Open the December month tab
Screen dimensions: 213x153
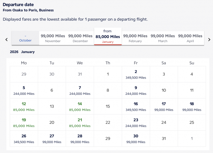tap(80, 38)
